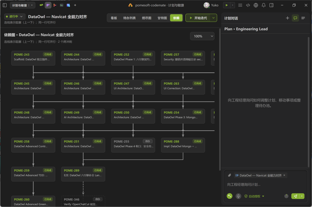Click the green send message button
This screenshot has height=207, width=312.
click(x=295, y=196)
